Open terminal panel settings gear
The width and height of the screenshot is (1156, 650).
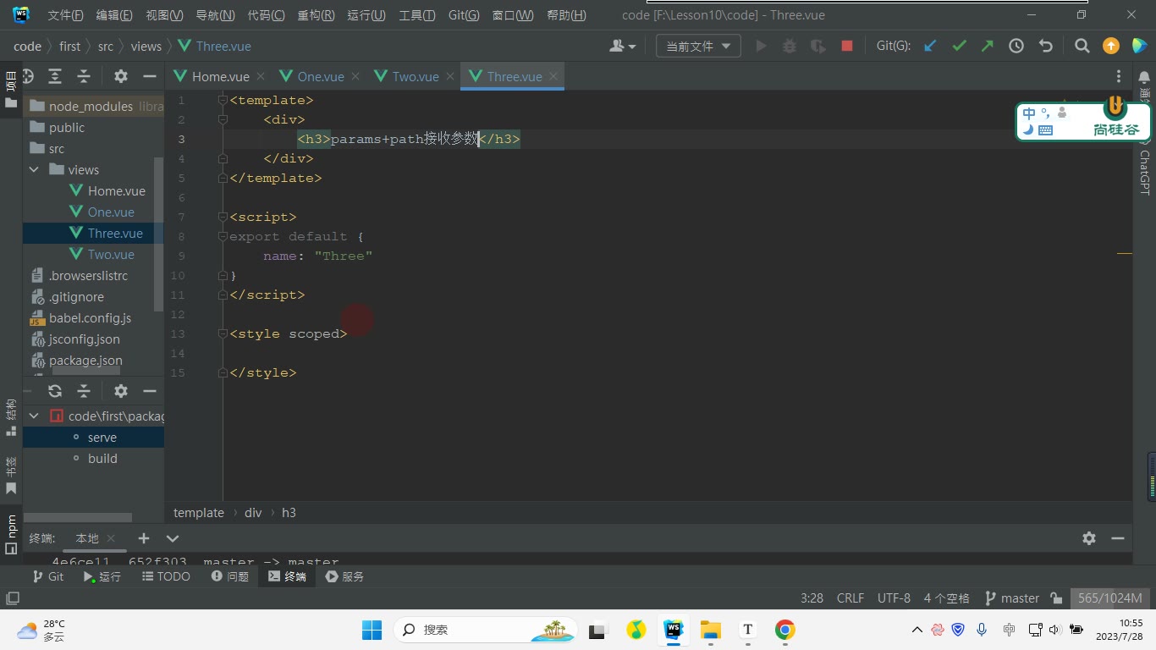[x=1089, y=538]
